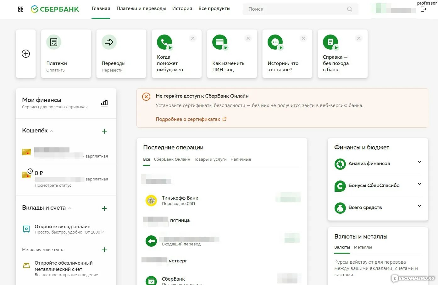Click the pending 0 ₽ card icon

(27, 174)
